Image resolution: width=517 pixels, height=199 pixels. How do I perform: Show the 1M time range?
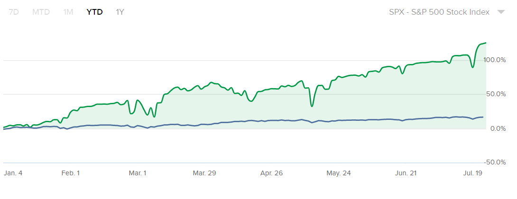coord(68,12)
